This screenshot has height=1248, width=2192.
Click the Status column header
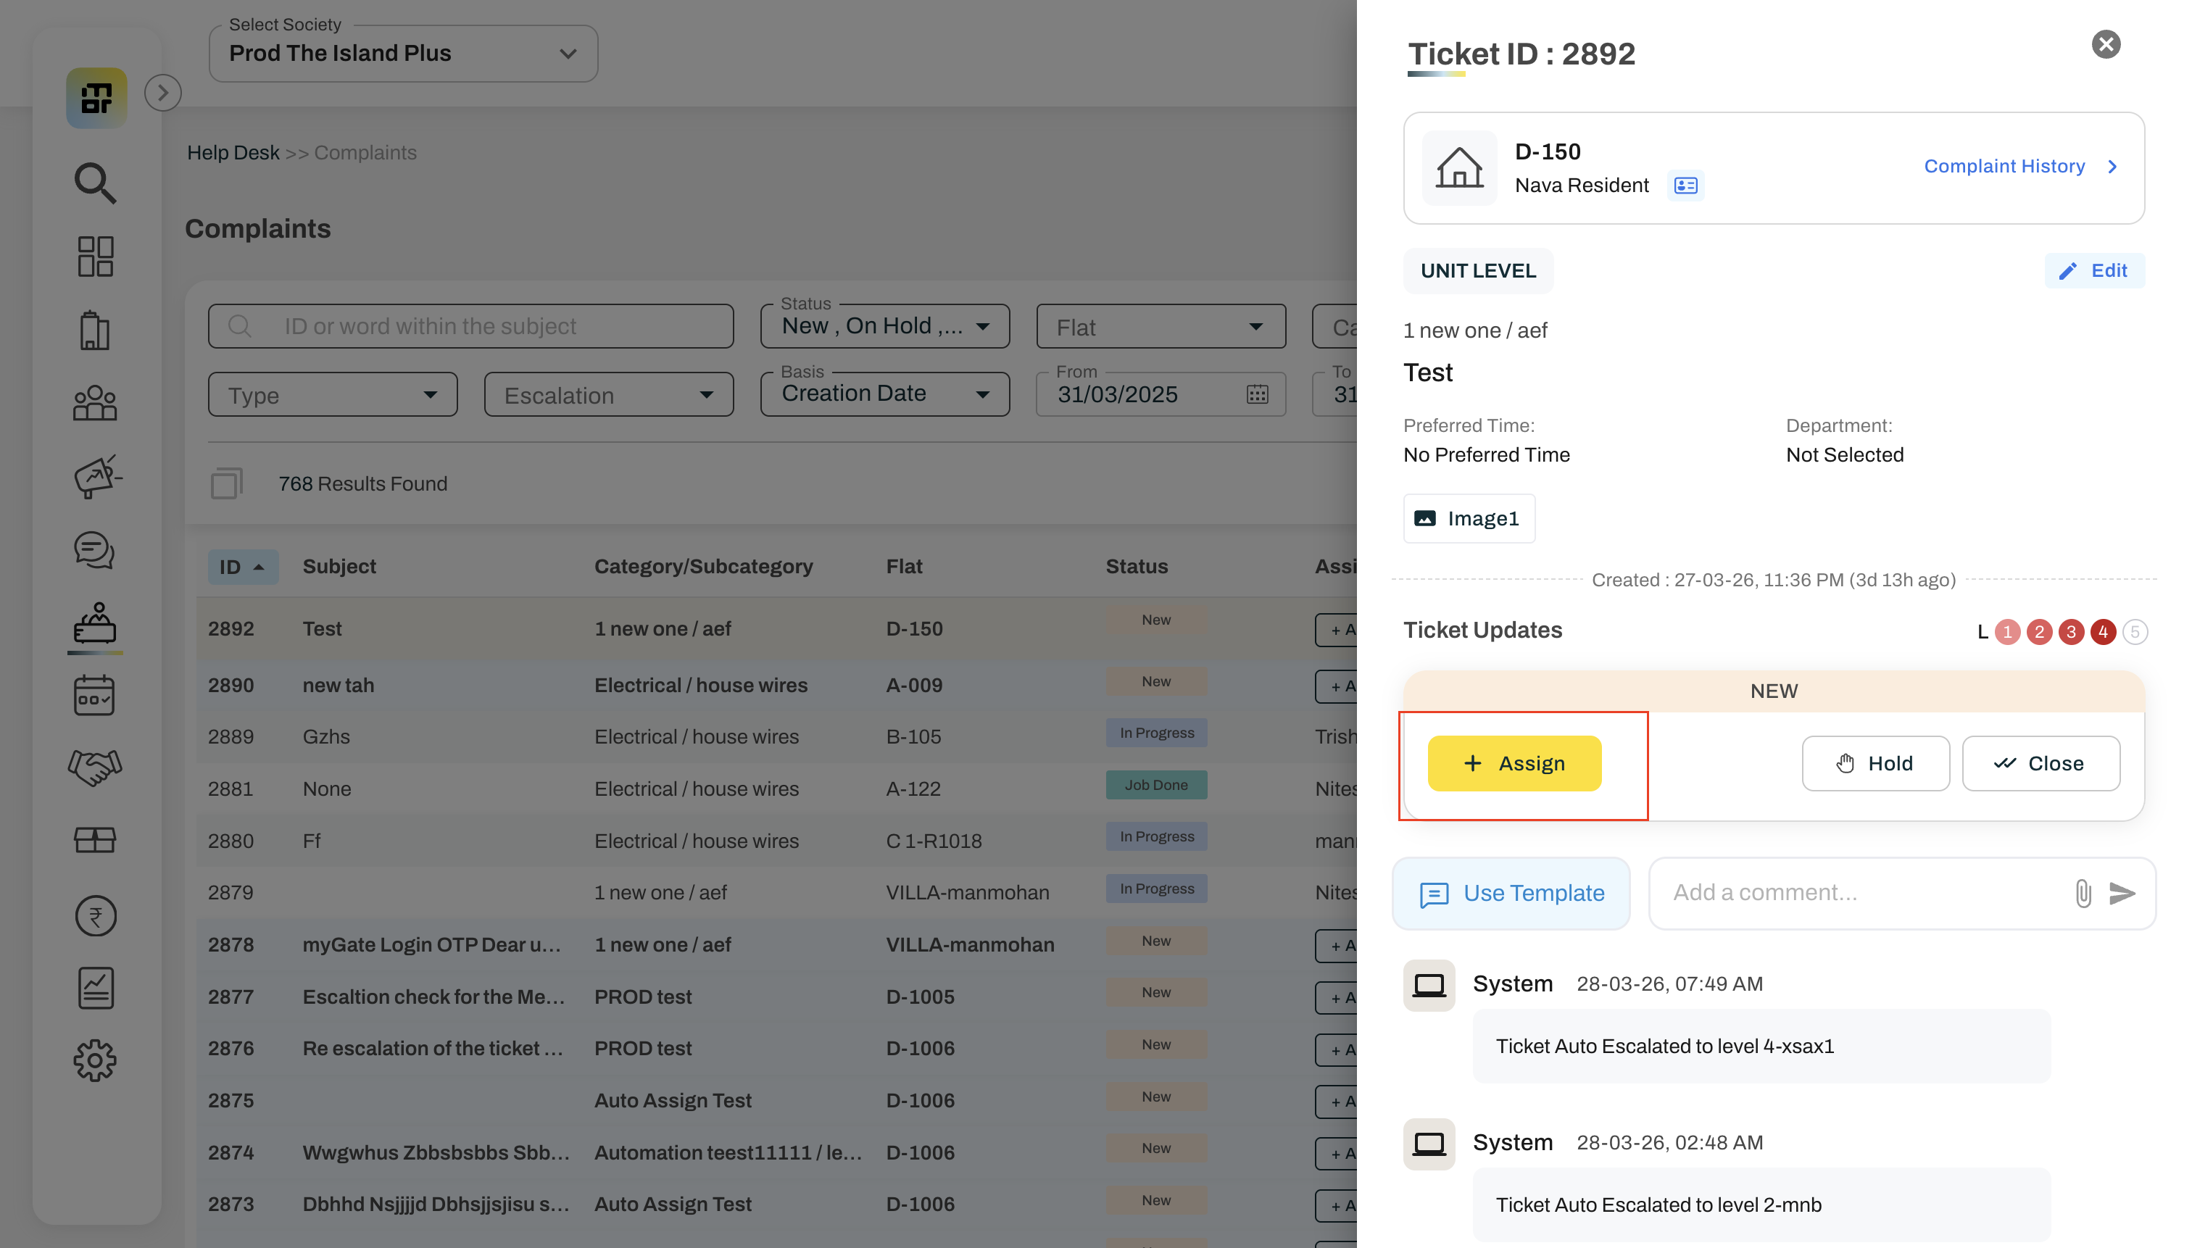tap(1136, 567)
